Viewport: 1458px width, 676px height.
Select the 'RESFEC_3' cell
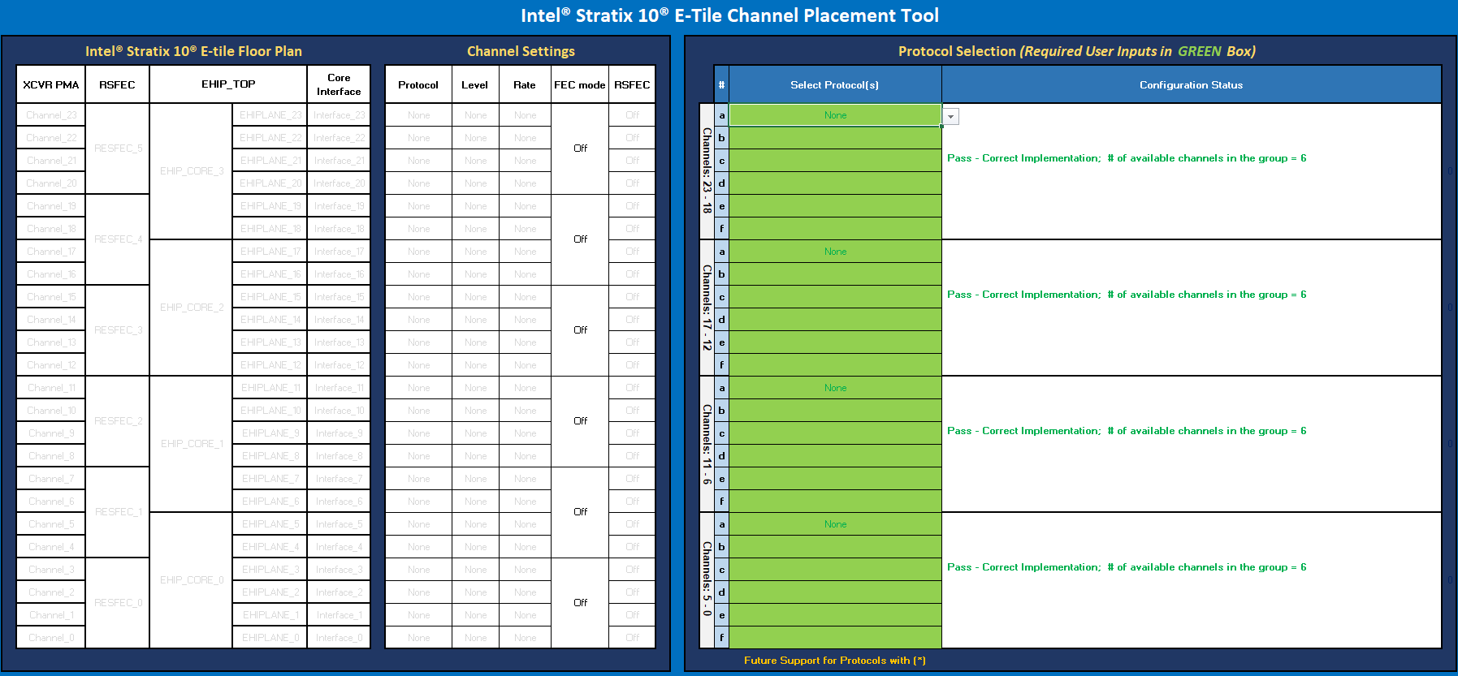coord(118,330)
